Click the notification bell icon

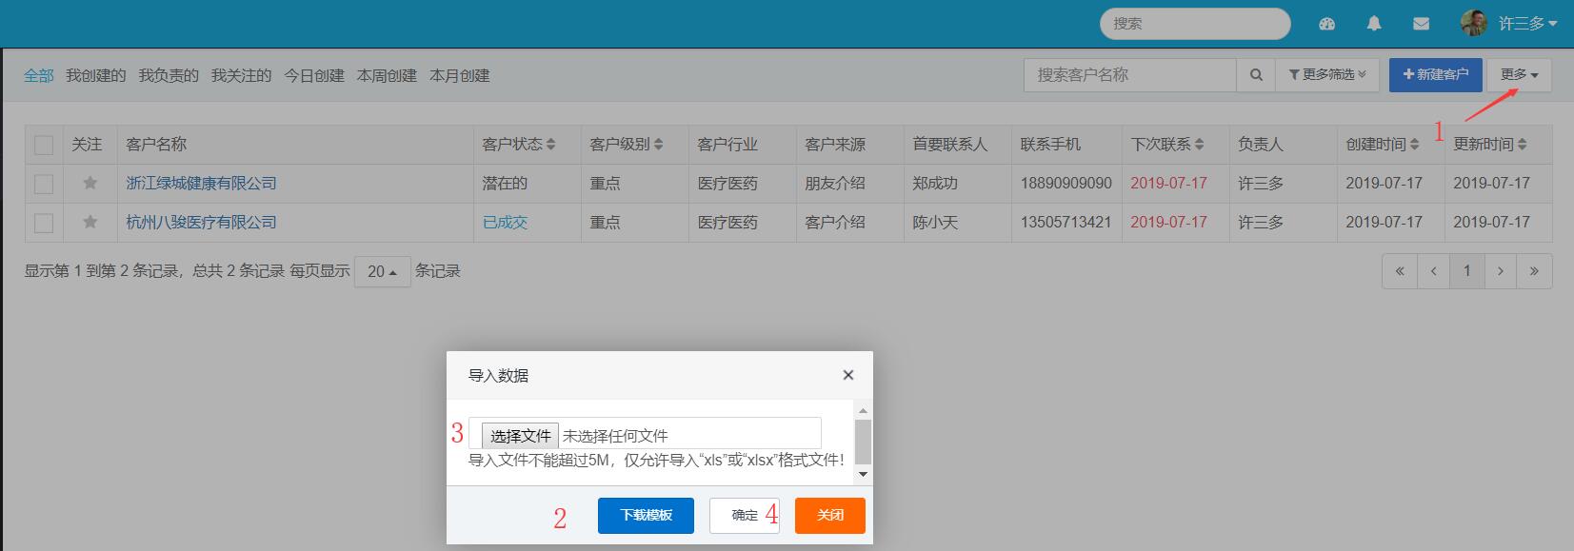click(x=1374, y=24)
